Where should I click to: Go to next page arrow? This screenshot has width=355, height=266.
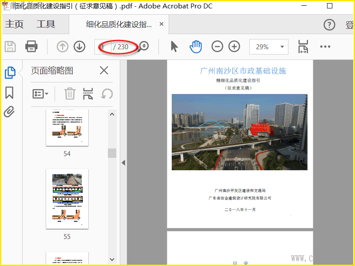point(79,47)
